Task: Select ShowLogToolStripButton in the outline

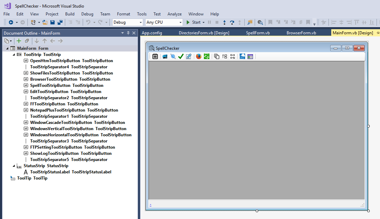Action: point(71,153)
